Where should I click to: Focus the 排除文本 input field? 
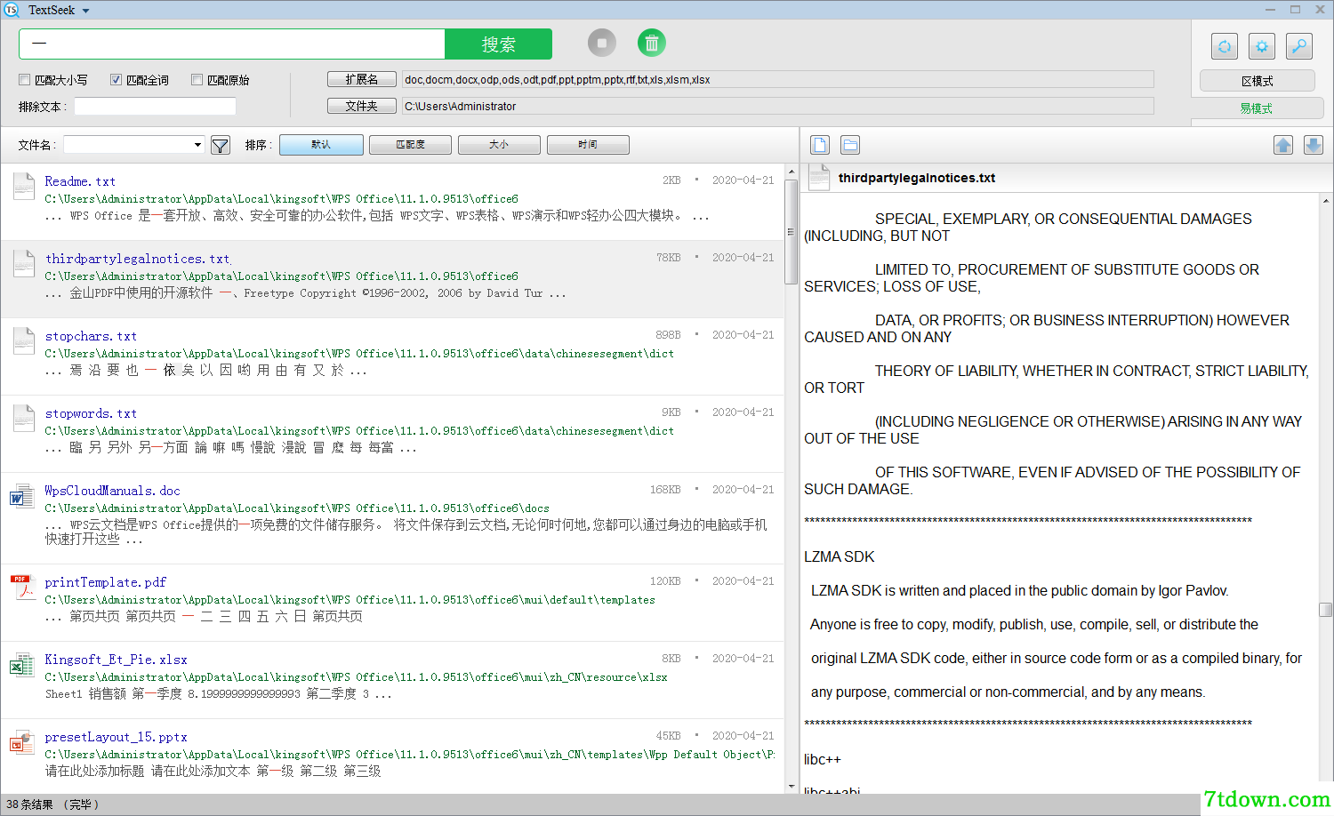pos(155,107)
